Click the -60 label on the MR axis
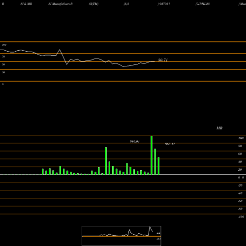The image size is (246, 246). (x=240, y=201)
